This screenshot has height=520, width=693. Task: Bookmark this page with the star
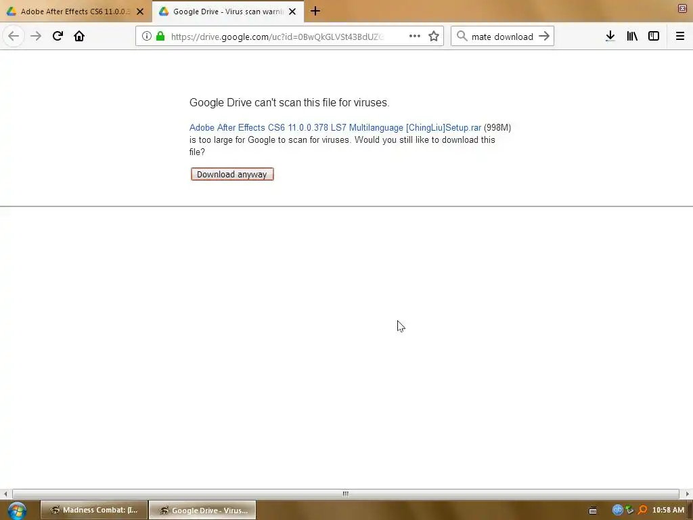434,37
